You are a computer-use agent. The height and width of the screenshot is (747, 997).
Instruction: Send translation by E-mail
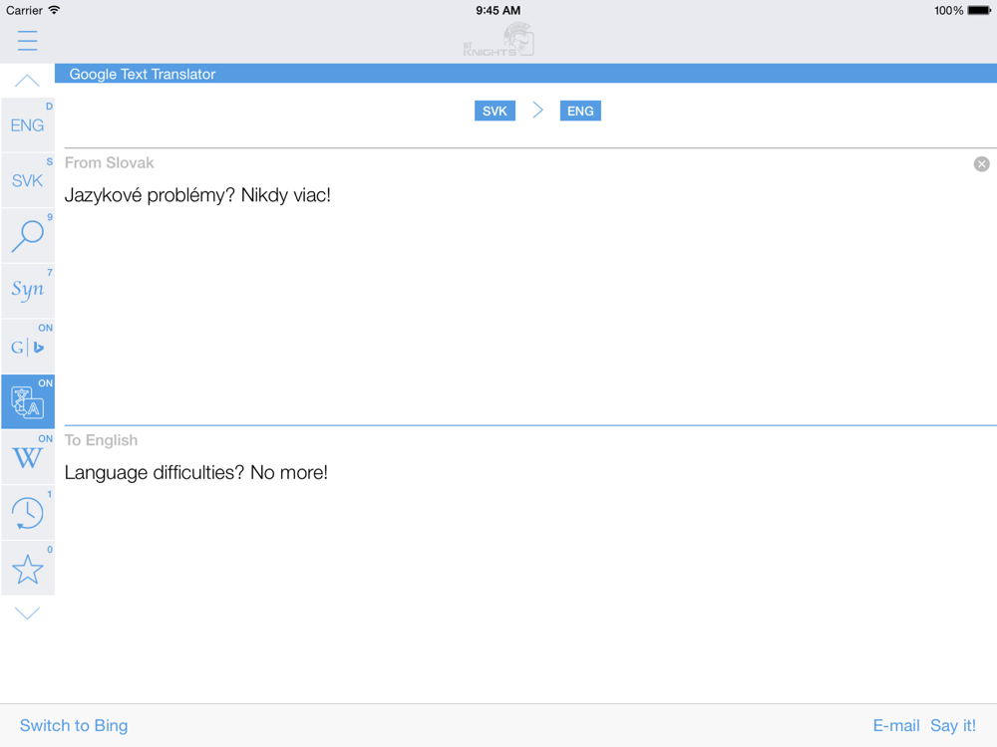click(896, 725)
